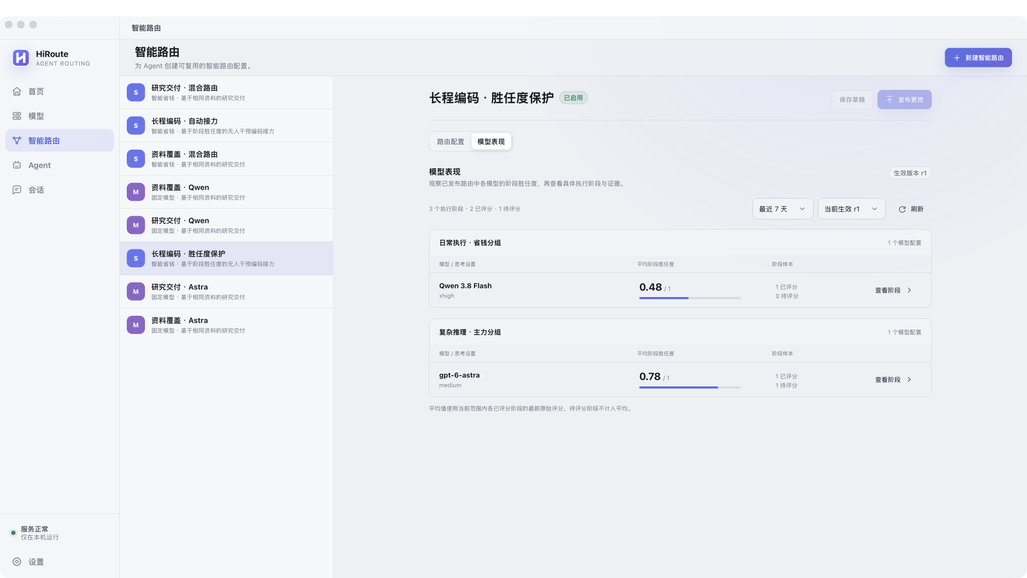Click the M avatar of 研究交付 · Astra

[136, 292]
